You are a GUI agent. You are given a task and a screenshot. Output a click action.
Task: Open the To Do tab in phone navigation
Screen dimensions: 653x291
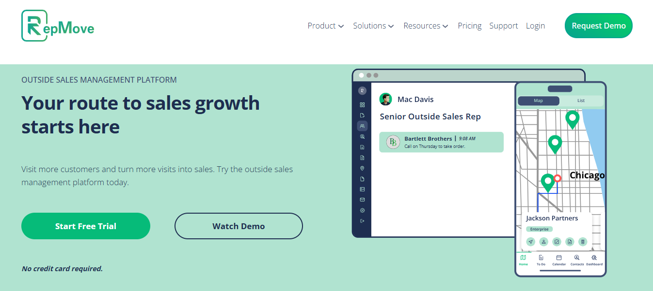tap(541, 260)
